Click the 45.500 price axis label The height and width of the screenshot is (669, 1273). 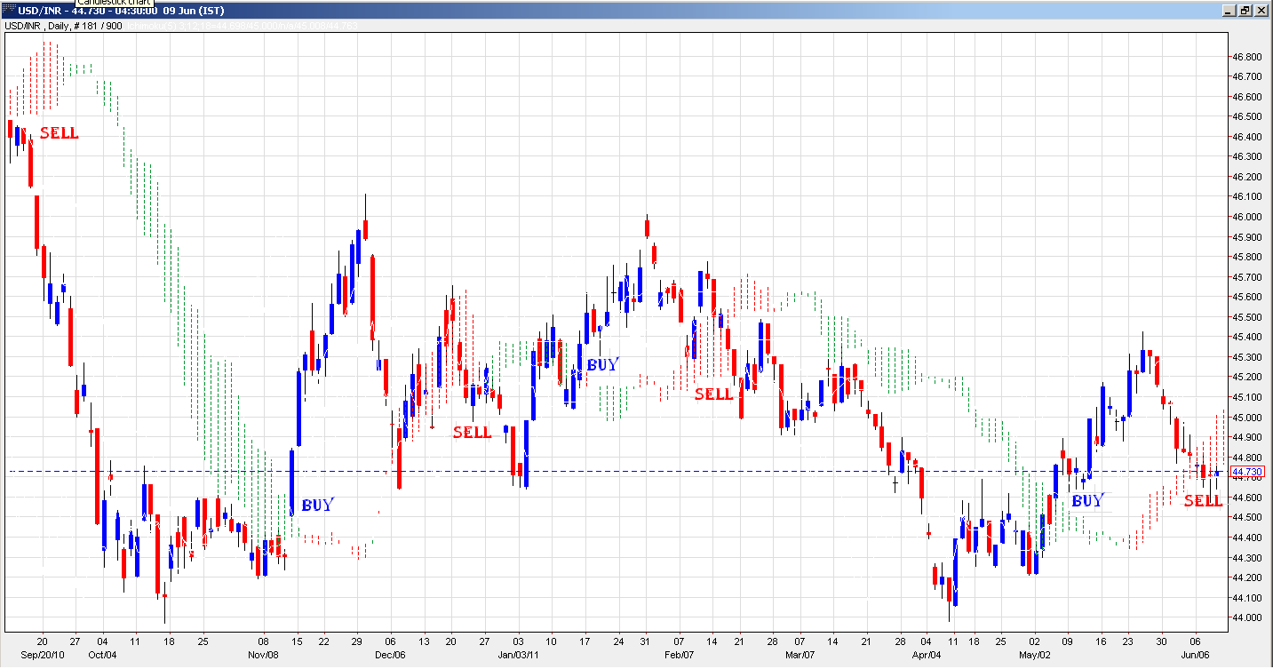[1247, 317]
